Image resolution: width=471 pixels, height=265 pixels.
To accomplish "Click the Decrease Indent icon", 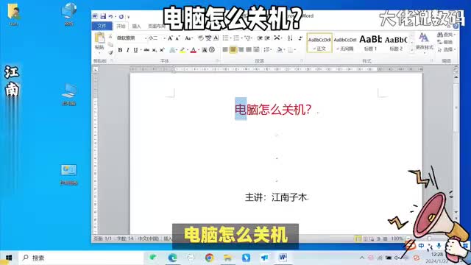I will (260, 38).
